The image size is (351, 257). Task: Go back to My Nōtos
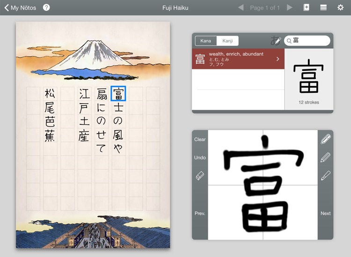coord(20,8)
